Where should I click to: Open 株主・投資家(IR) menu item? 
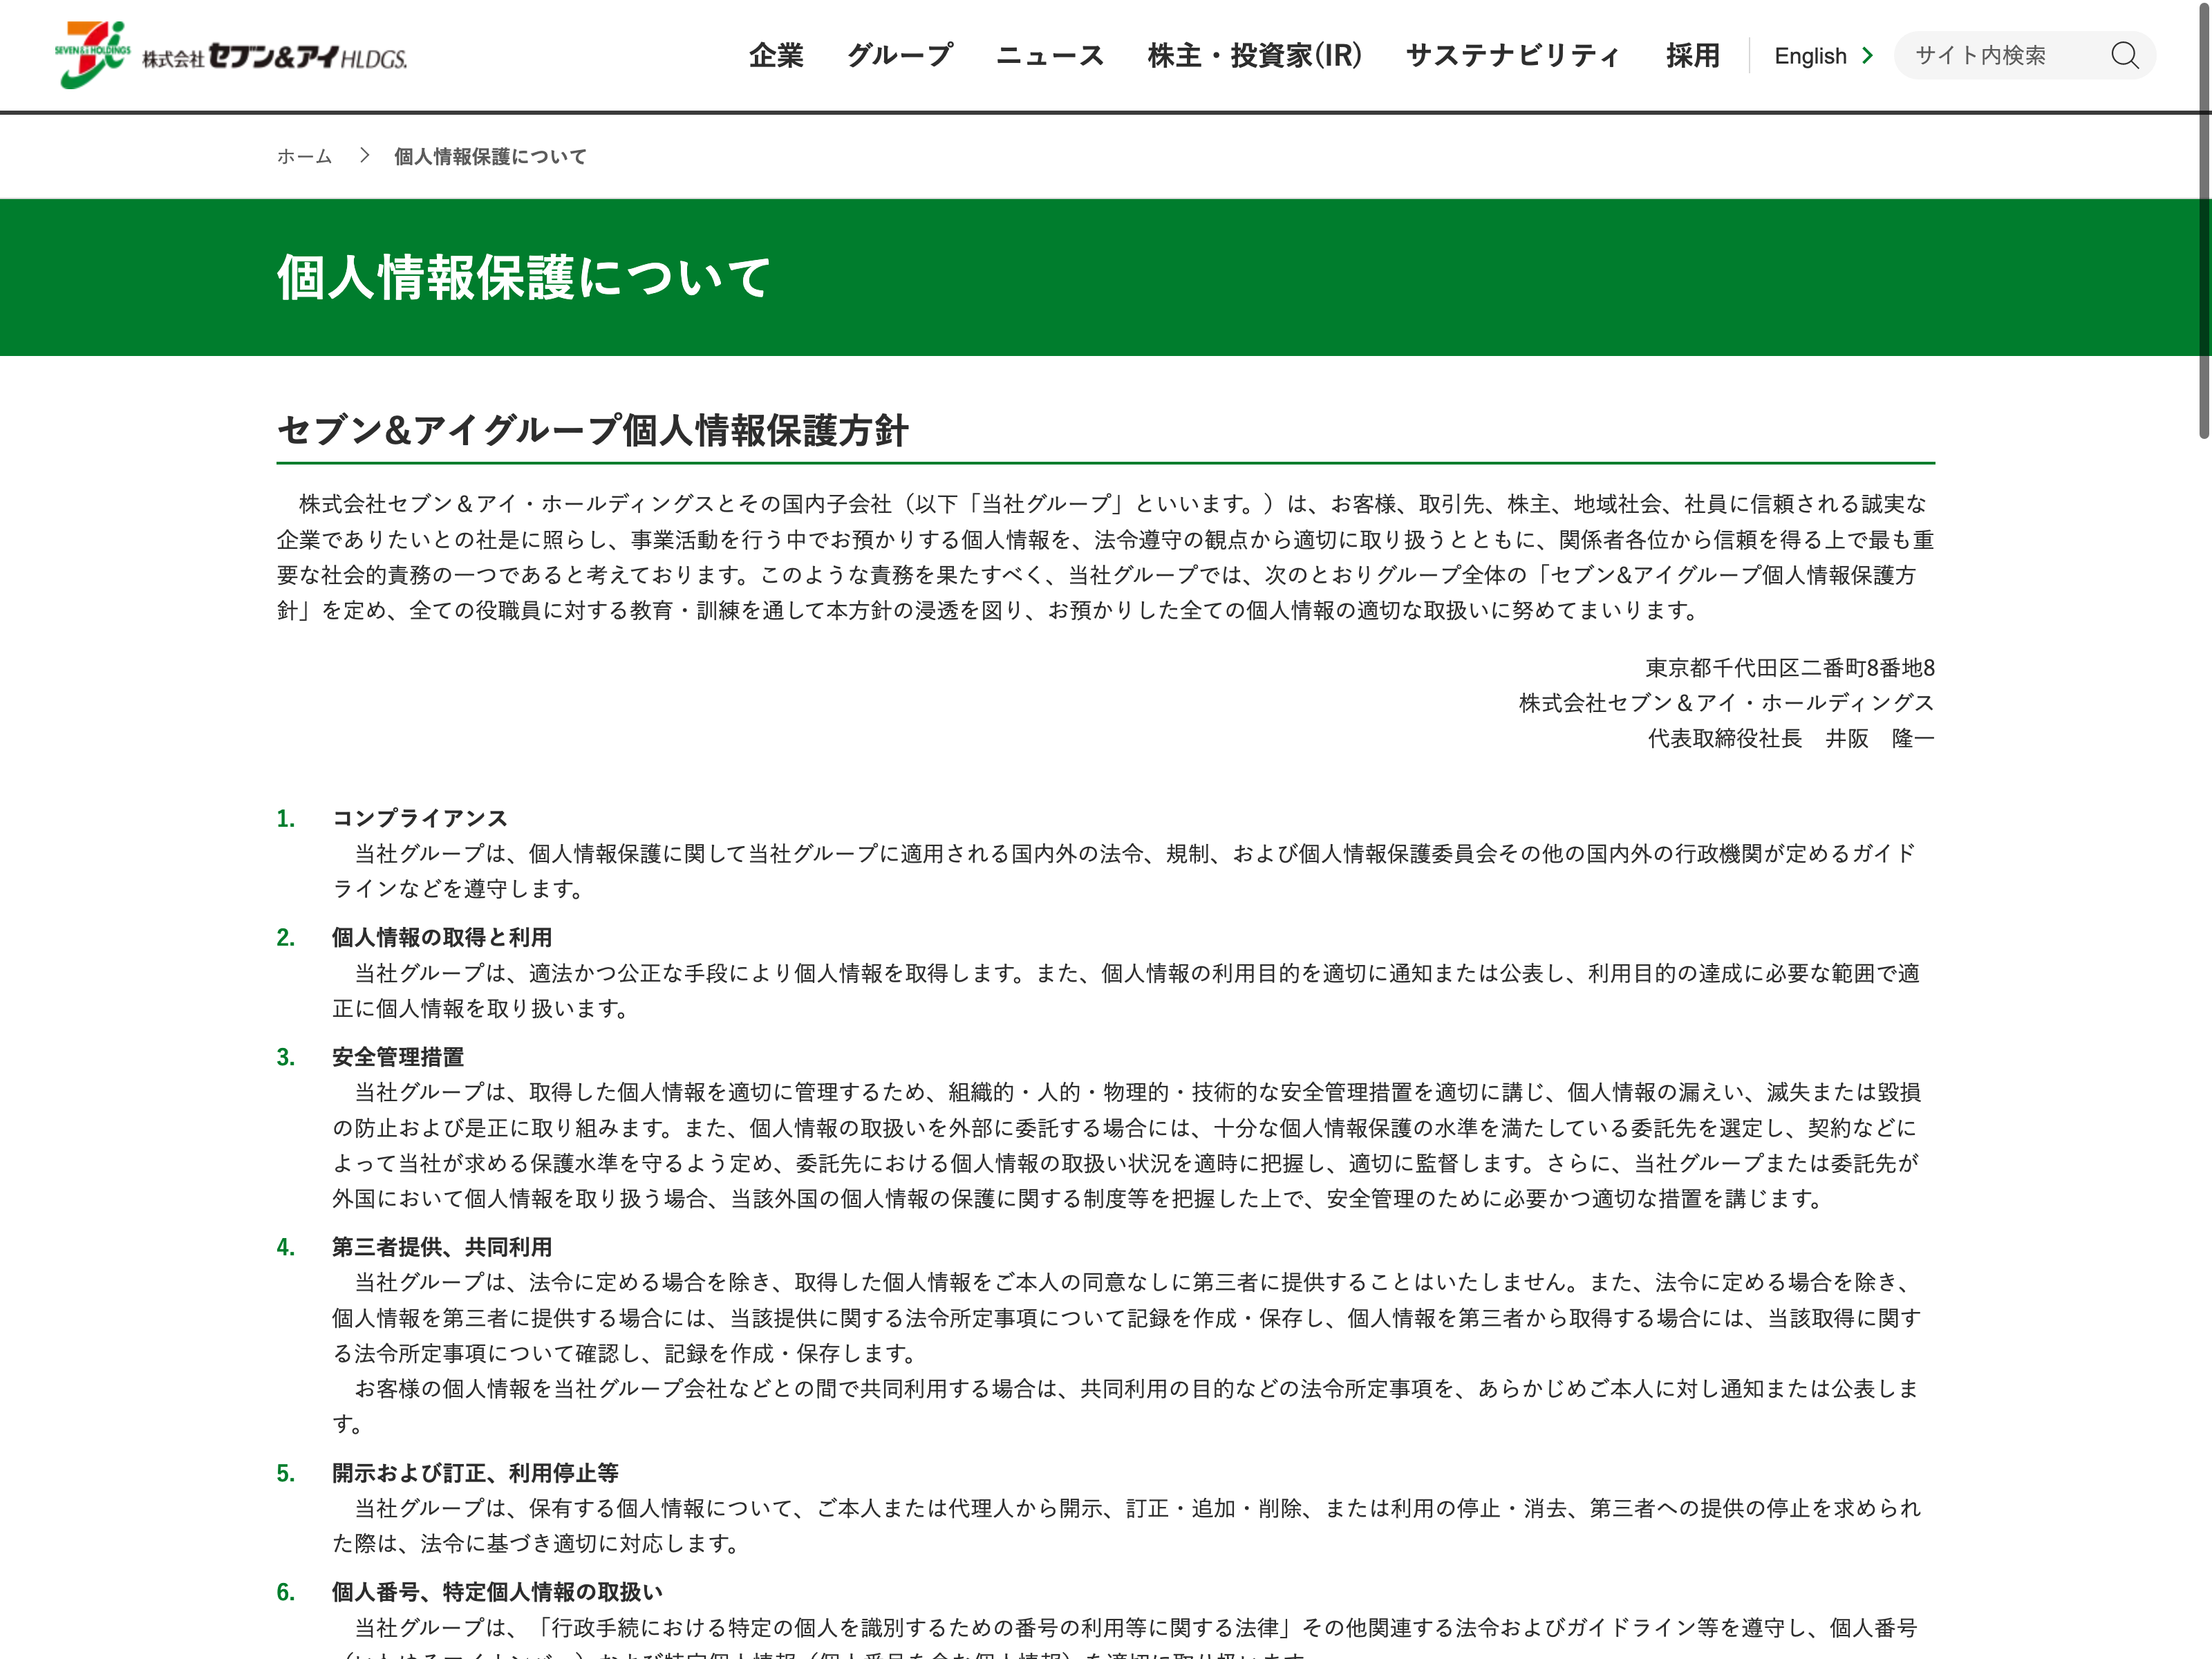pos(1255,56)
